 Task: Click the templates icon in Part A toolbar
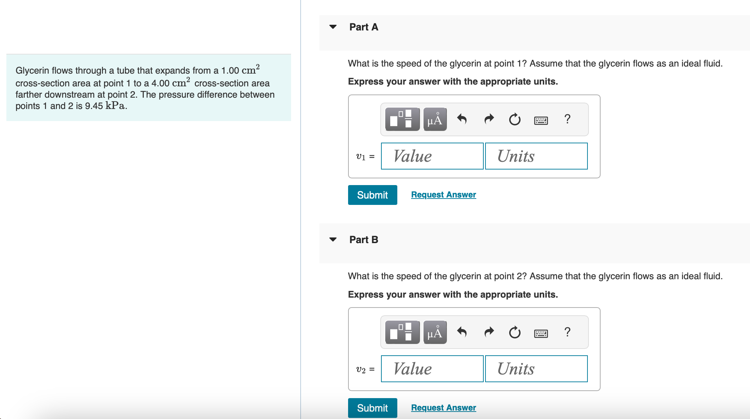[402, 119]
